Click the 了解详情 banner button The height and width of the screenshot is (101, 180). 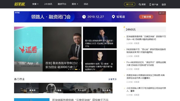[x=146, y=17]
